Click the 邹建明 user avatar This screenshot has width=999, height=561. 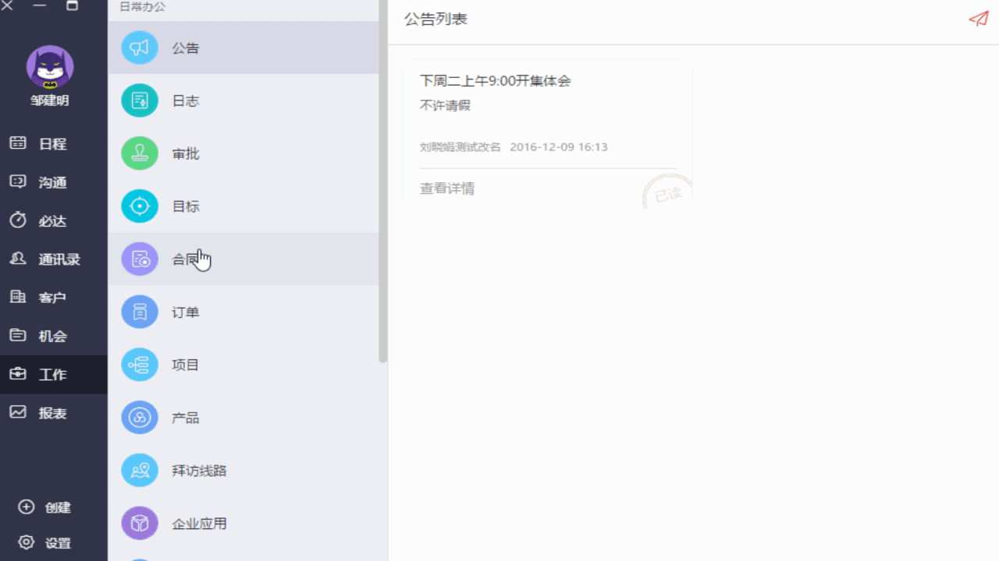coord(50,67)
